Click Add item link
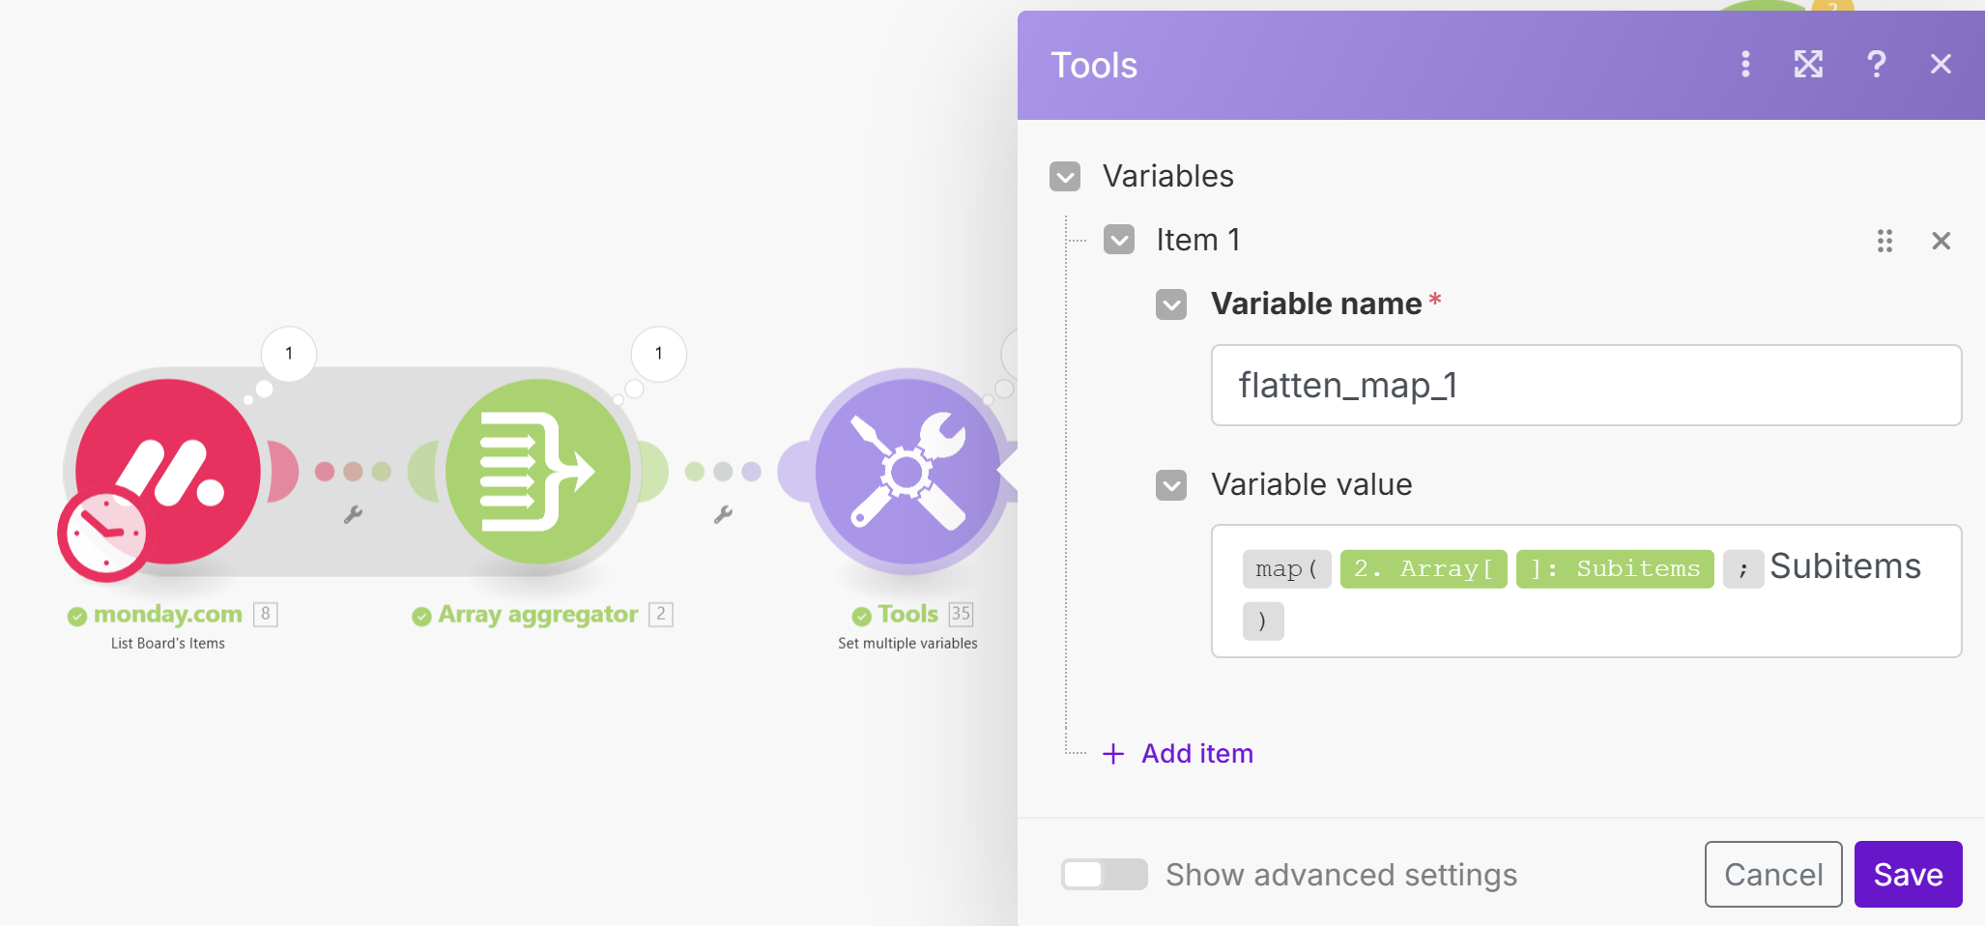The image size is (1985, 926). (x=1196, y=754)
